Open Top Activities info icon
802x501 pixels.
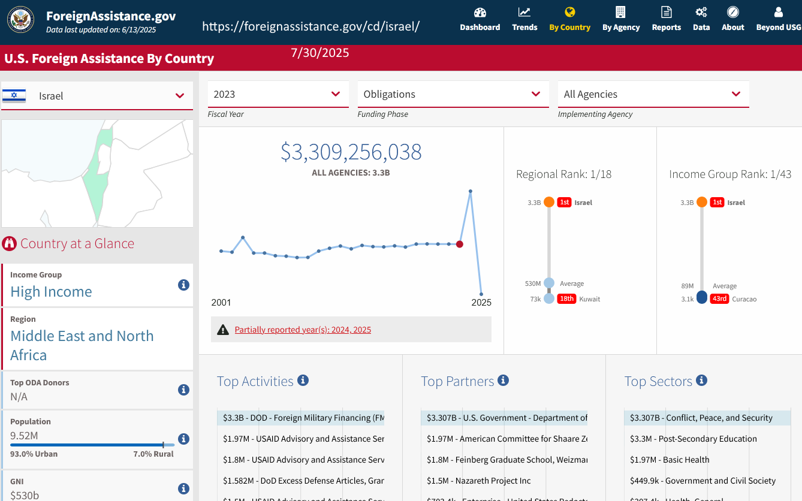(303, 380)
